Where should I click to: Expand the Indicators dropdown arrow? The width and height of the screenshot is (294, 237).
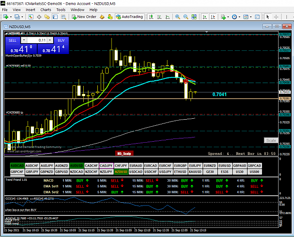[228, 17]
